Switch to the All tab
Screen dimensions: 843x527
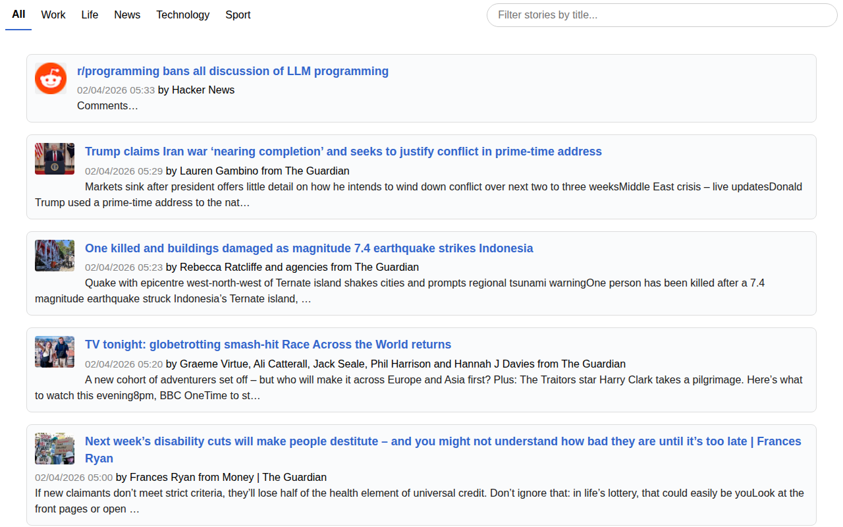[x=18, y=14]
